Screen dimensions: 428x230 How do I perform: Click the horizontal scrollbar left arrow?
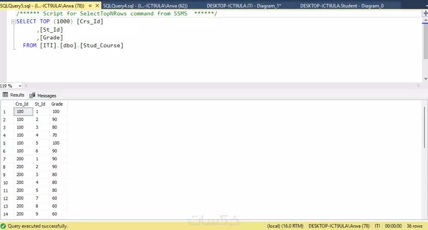(26, 86)
